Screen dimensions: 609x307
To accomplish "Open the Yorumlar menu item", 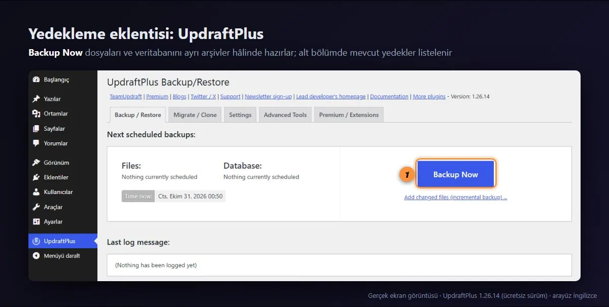I will 63,143.
